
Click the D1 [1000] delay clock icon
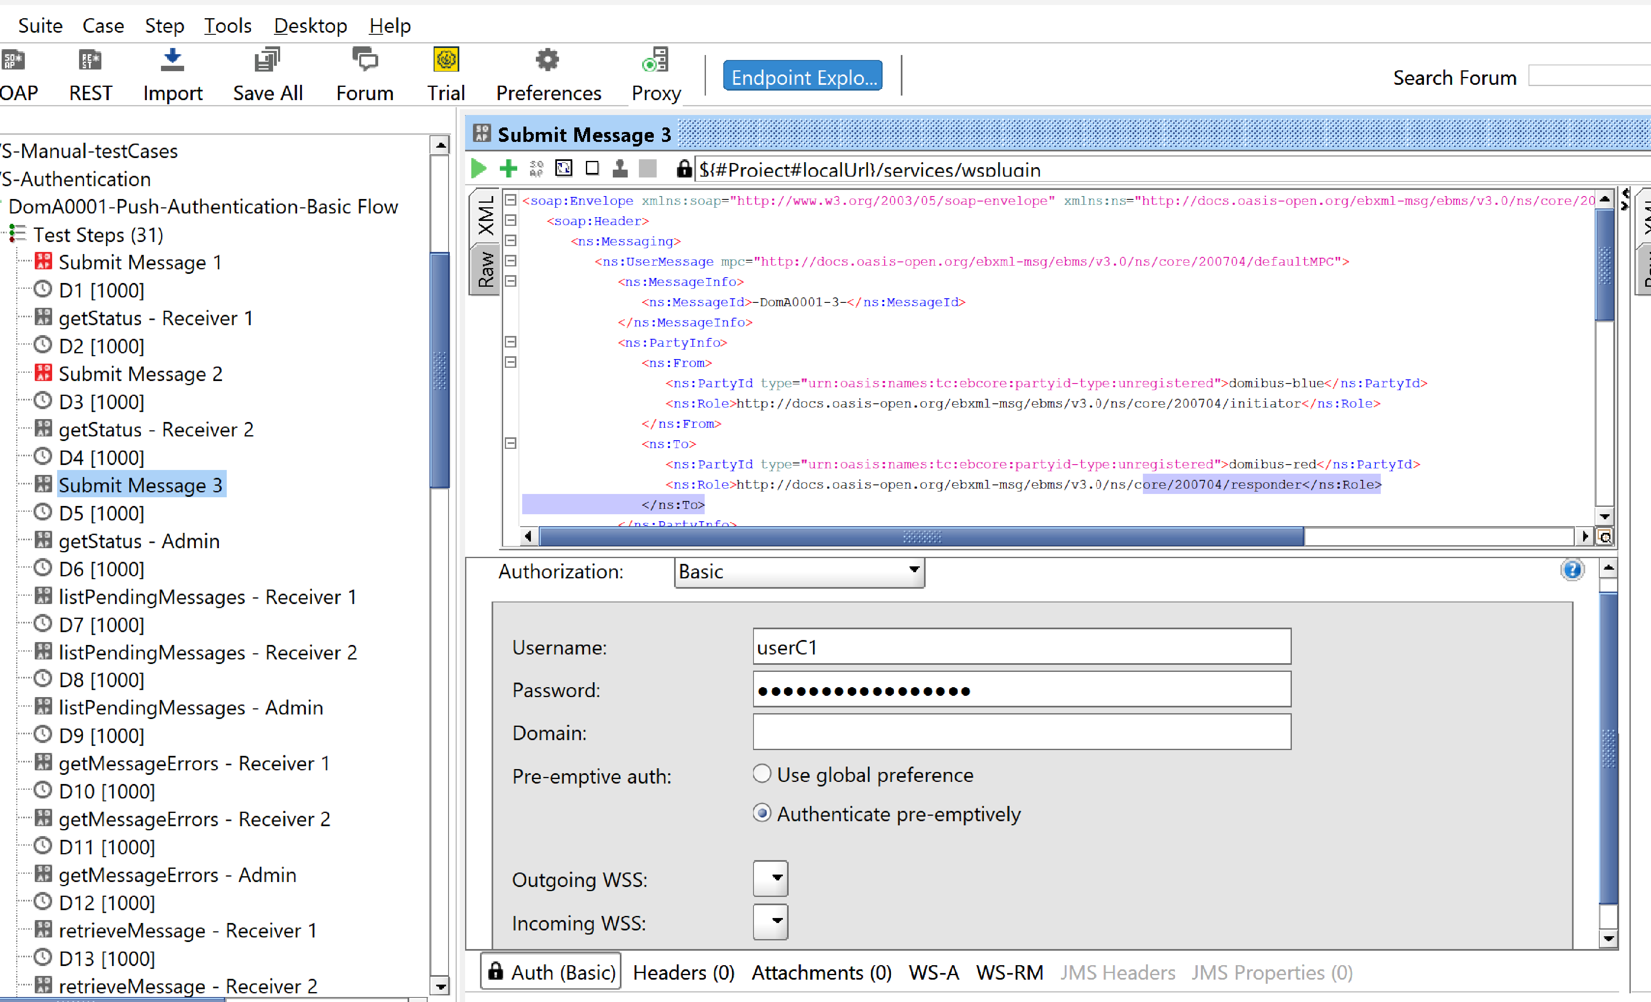click(43, 289)
